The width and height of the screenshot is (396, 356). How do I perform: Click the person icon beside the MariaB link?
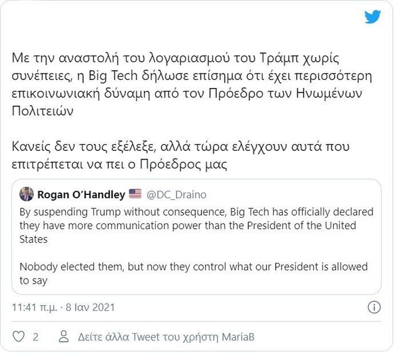[63, 337]
